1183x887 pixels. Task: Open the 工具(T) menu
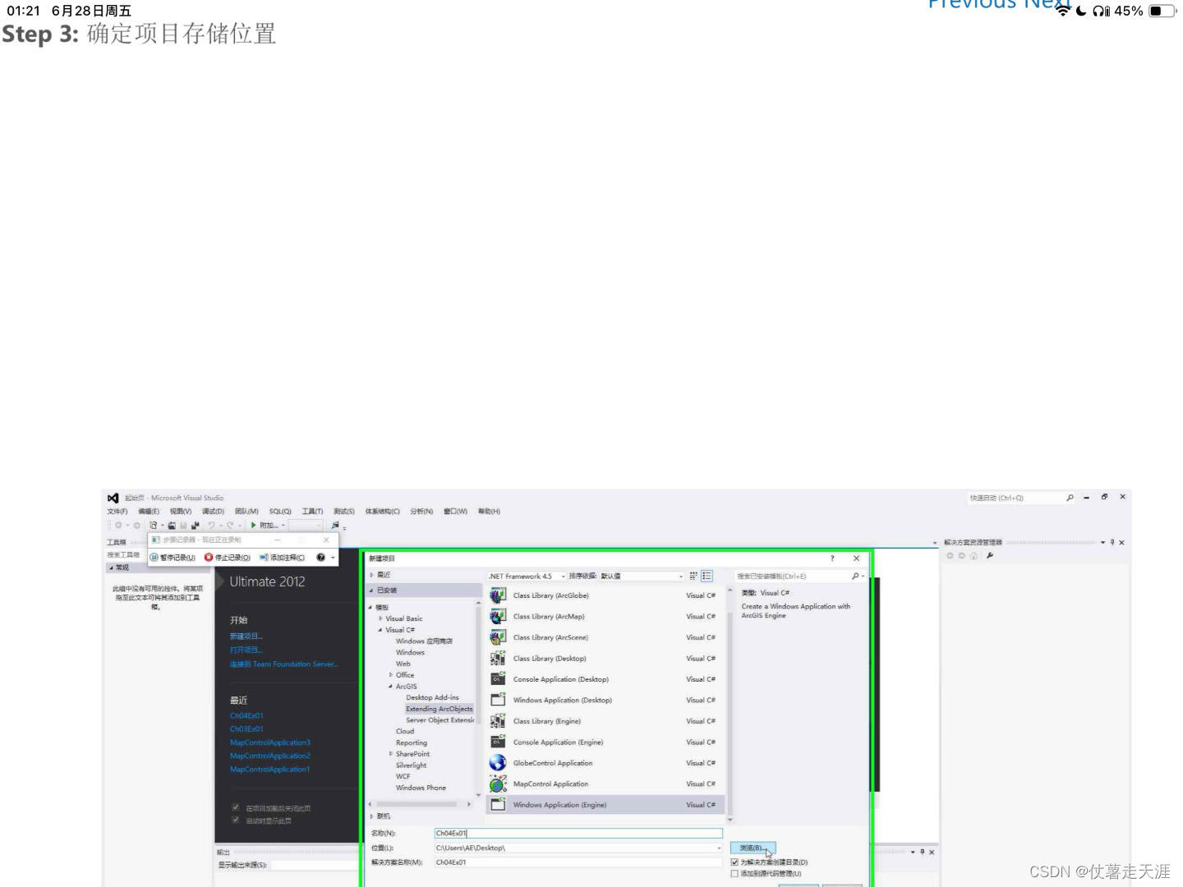[x=312, y=512]
